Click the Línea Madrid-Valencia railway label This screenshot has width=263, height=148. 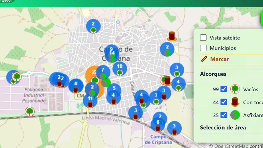pos(106,120)
